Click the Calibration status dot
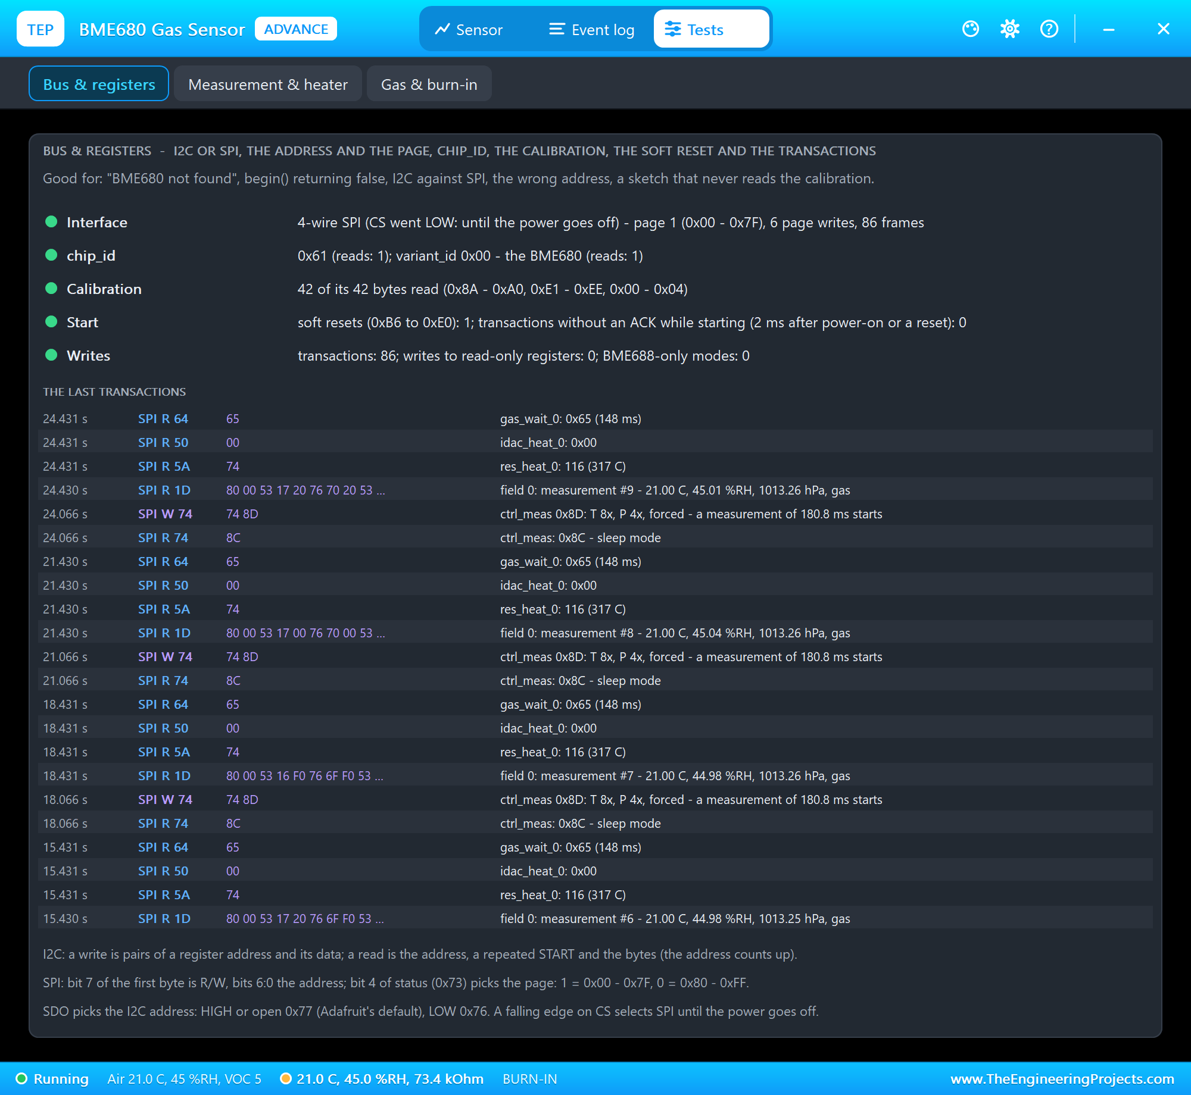 click(51, 289)
